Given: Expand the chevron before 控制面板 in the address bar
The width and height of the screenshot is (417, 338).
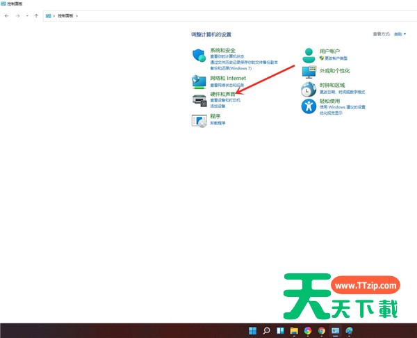Looking at the screenshot, I should pyautogui.click(x=54, y=16).
